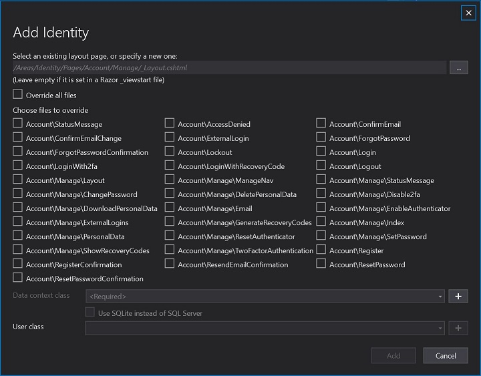Open the User class dropdown
This screenshot has width=481, height=376.
tap(265, 328)
